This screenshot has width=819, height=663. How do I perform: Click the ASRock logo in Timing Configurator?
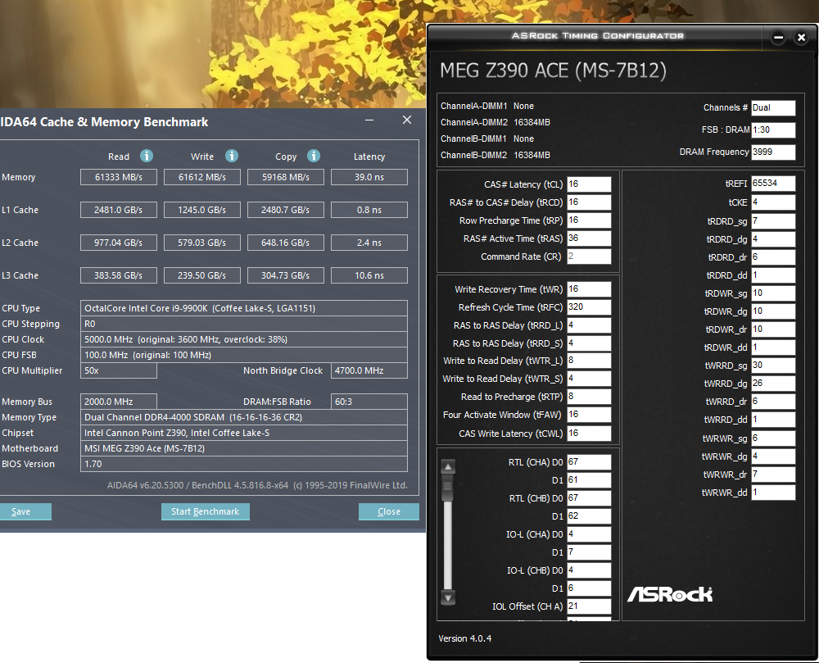coord(670,594)
